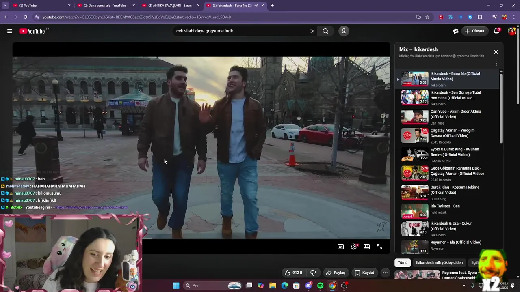Click the browser address bar URL
Screen dimensions: 520x292
point(136,17)
